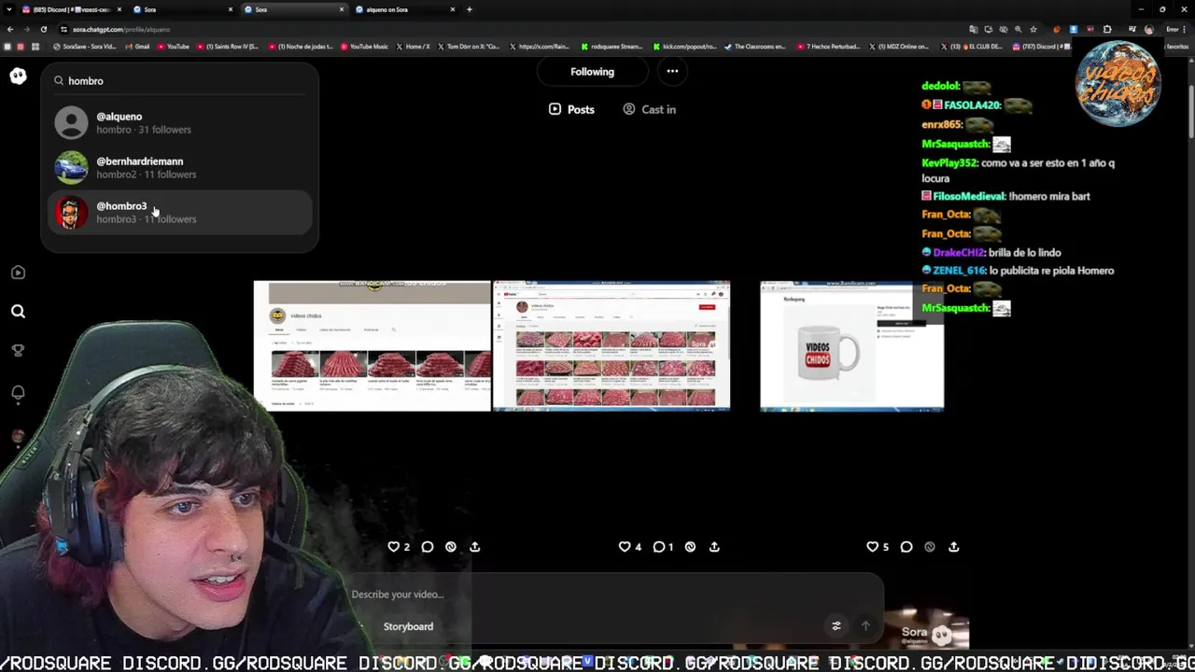
Task: Close the alqueno on Sora tab
Action: point(453,9)
